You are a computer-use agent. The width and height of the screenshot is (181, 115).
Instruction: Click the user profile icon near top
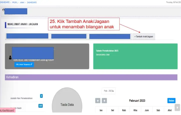[3, 10]
